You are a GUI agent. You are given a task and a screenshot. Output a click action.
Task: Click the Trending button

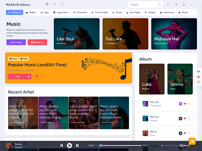(x=16, y=42)
